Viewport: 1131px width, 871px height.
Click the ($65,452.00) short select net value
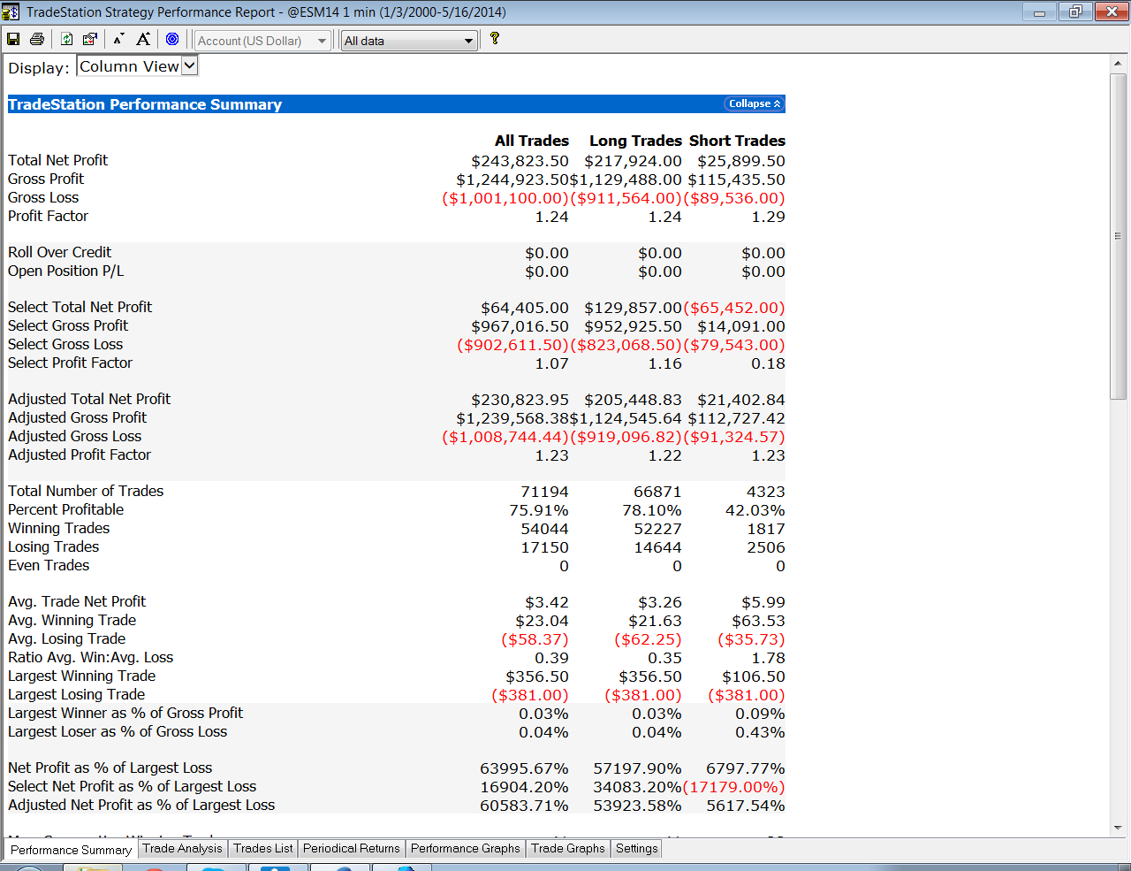pos(734,308)
